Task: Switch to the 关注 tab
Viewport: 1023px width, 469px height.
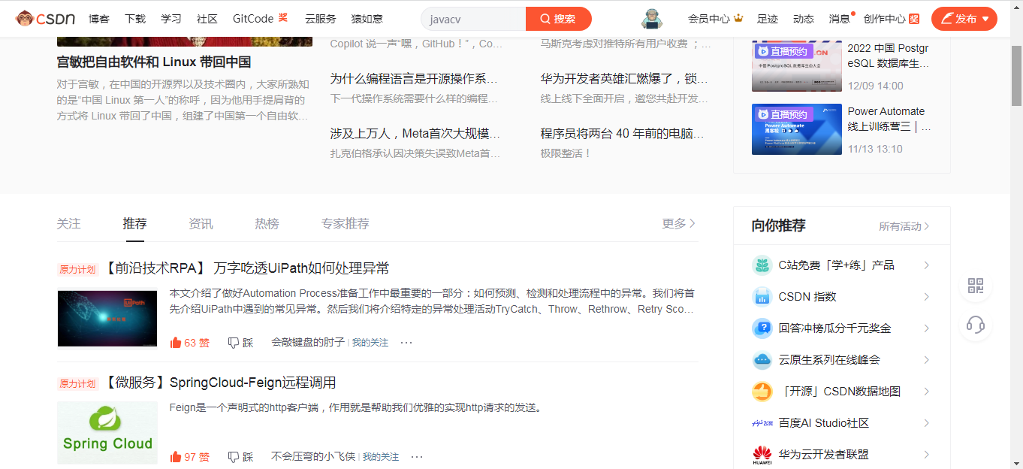Action: click(x=68, y=224)
